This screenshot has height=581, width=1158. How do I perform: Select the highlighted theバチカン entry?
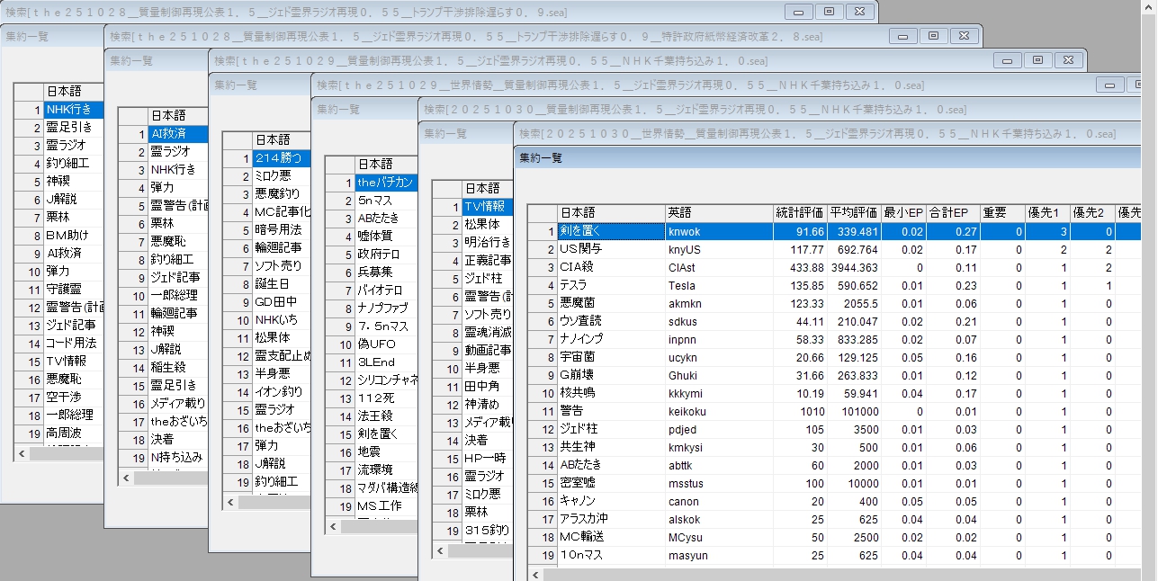385,183
